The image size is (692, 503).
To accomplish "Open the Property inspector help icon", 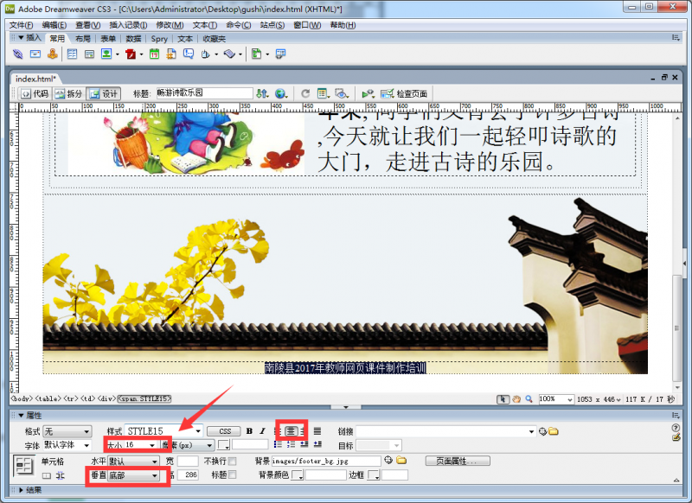I will 676,428.
